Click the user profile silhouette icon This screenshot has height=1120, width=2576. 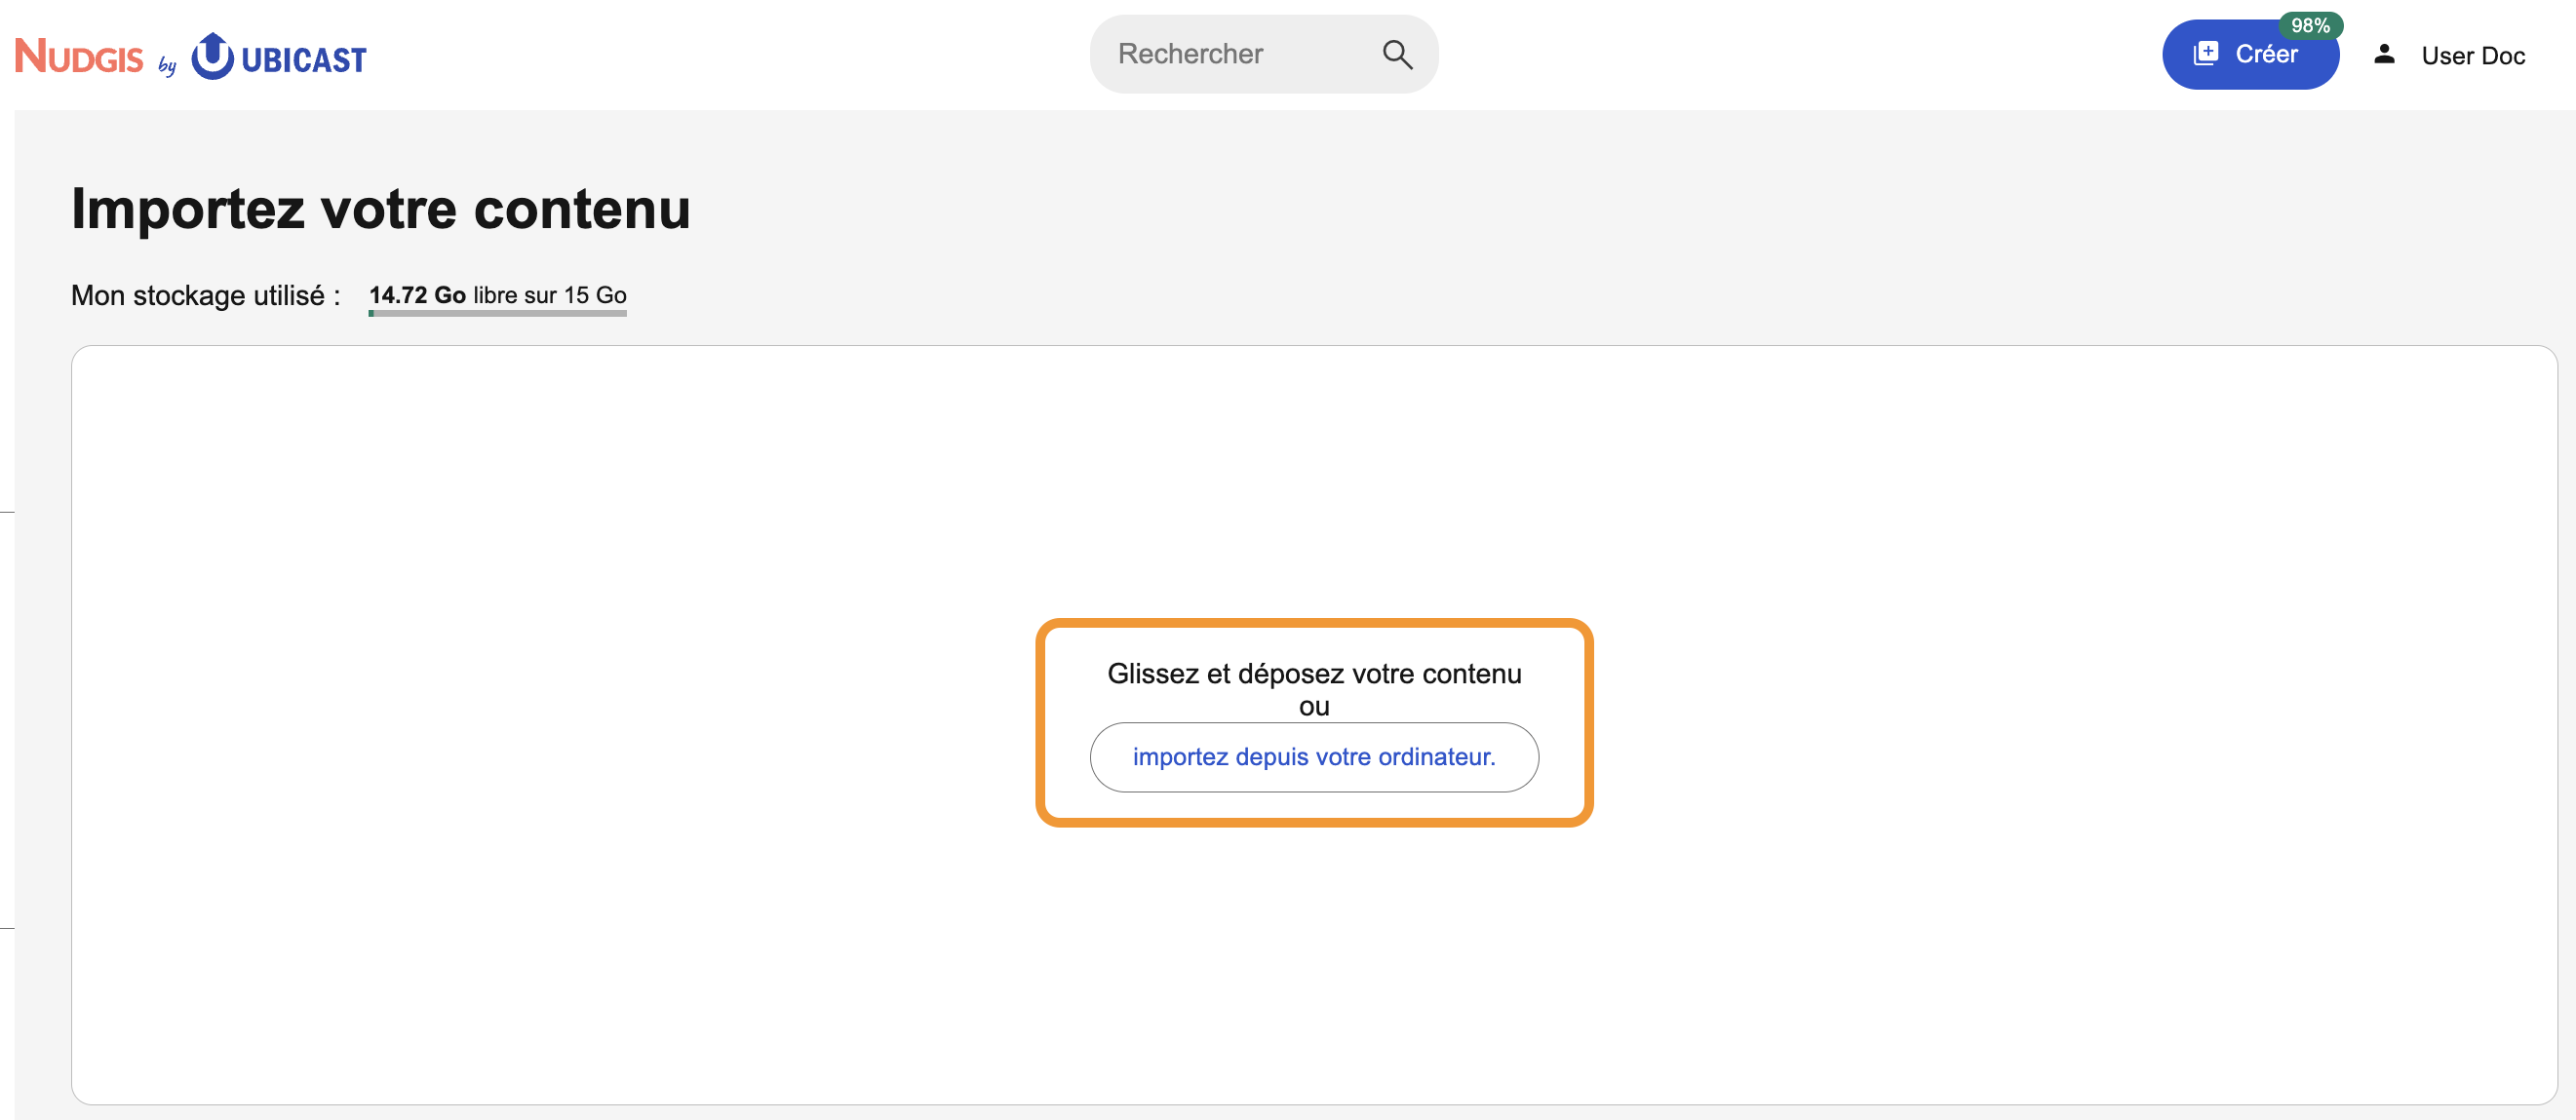coord(2384,55)
